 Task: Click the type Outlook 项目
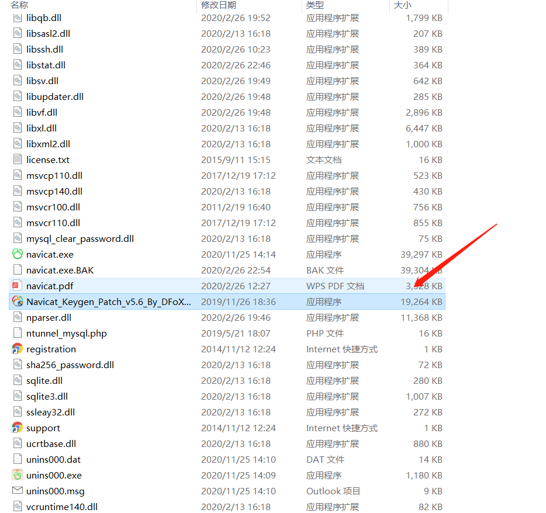[x=333, y=491]
